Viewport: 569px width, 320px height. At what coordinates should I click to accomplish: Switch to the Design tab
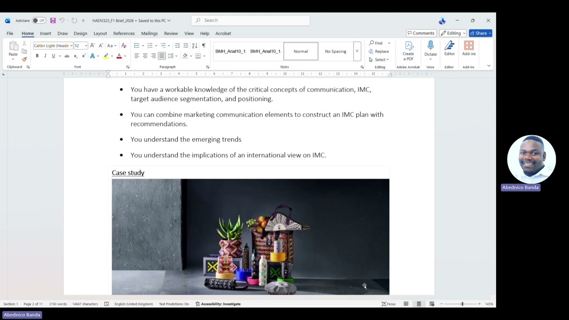point(80,33)
